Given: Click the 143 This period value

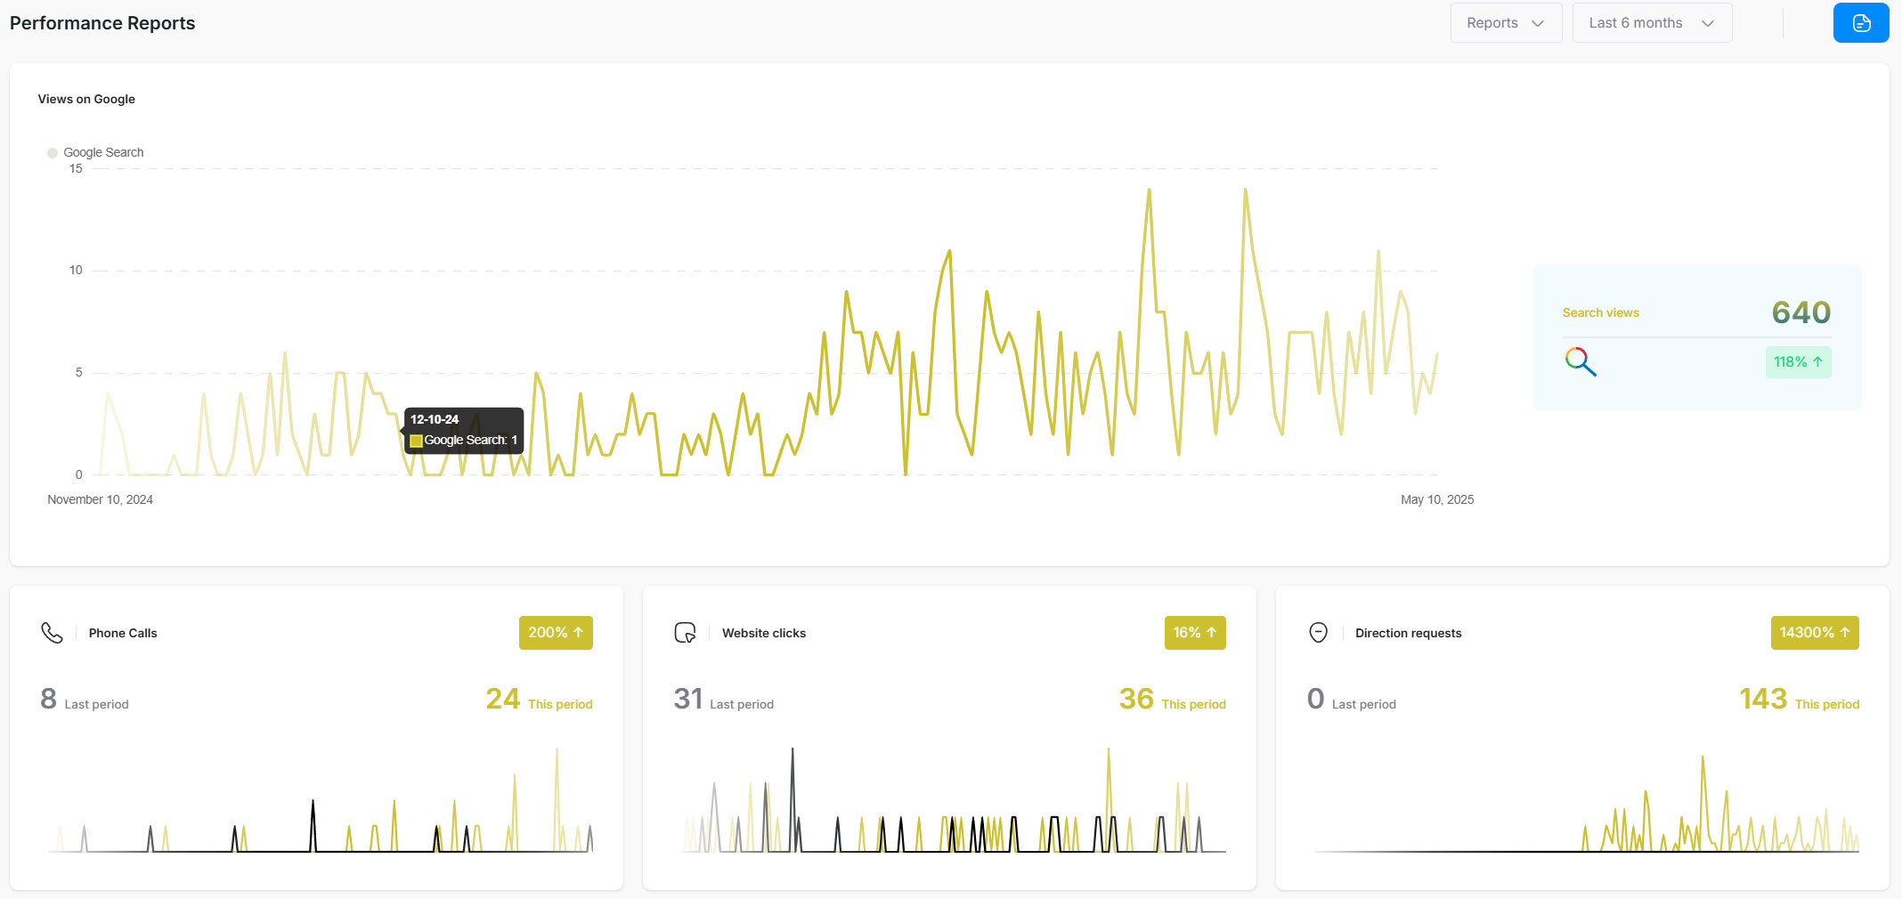Looking at the screenshot, I should tap(1762, 699).
